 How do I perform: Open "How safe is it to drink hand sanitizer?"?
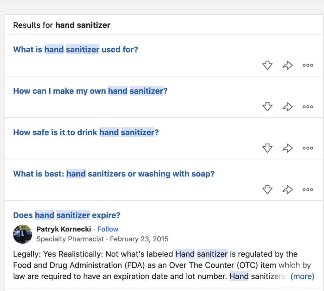click(86, 133)
